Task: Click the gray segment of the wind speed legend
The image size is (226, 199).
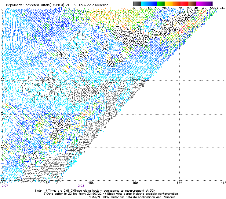Action: click(137, 4)
